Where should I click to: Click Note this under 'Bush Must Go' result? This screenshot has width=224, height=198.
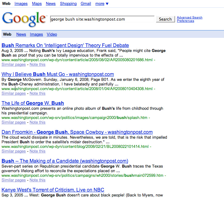pyautogui.click(x=38, y=93)
